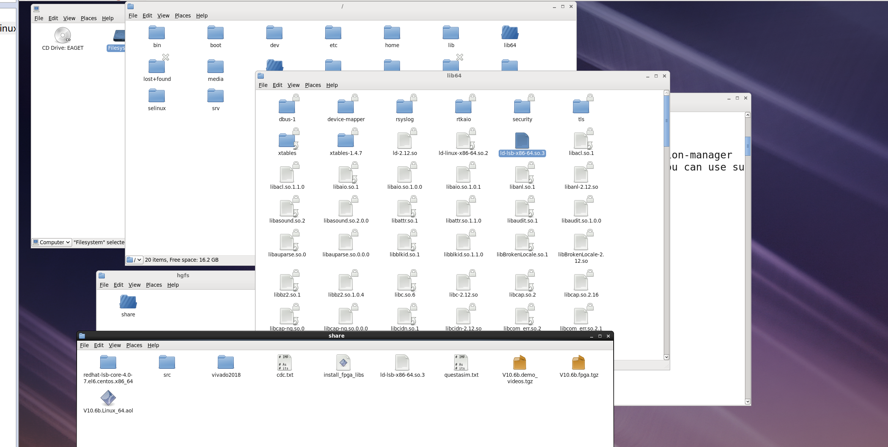
Task: Select the CD Drive: EAGET icon
Action: [x=63, y=36]
